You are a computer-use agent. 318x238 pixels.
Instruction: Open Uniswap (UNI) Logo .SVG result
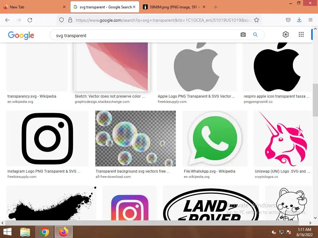(x=283, y=171)
